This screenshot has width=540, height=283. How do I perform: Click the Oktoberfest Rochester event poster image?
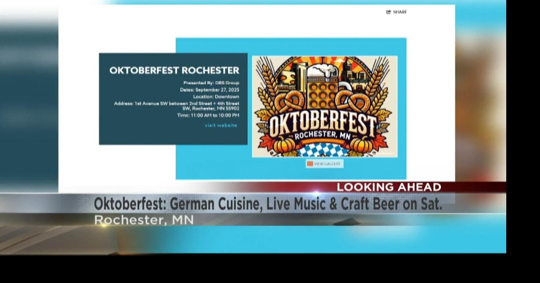324,106
